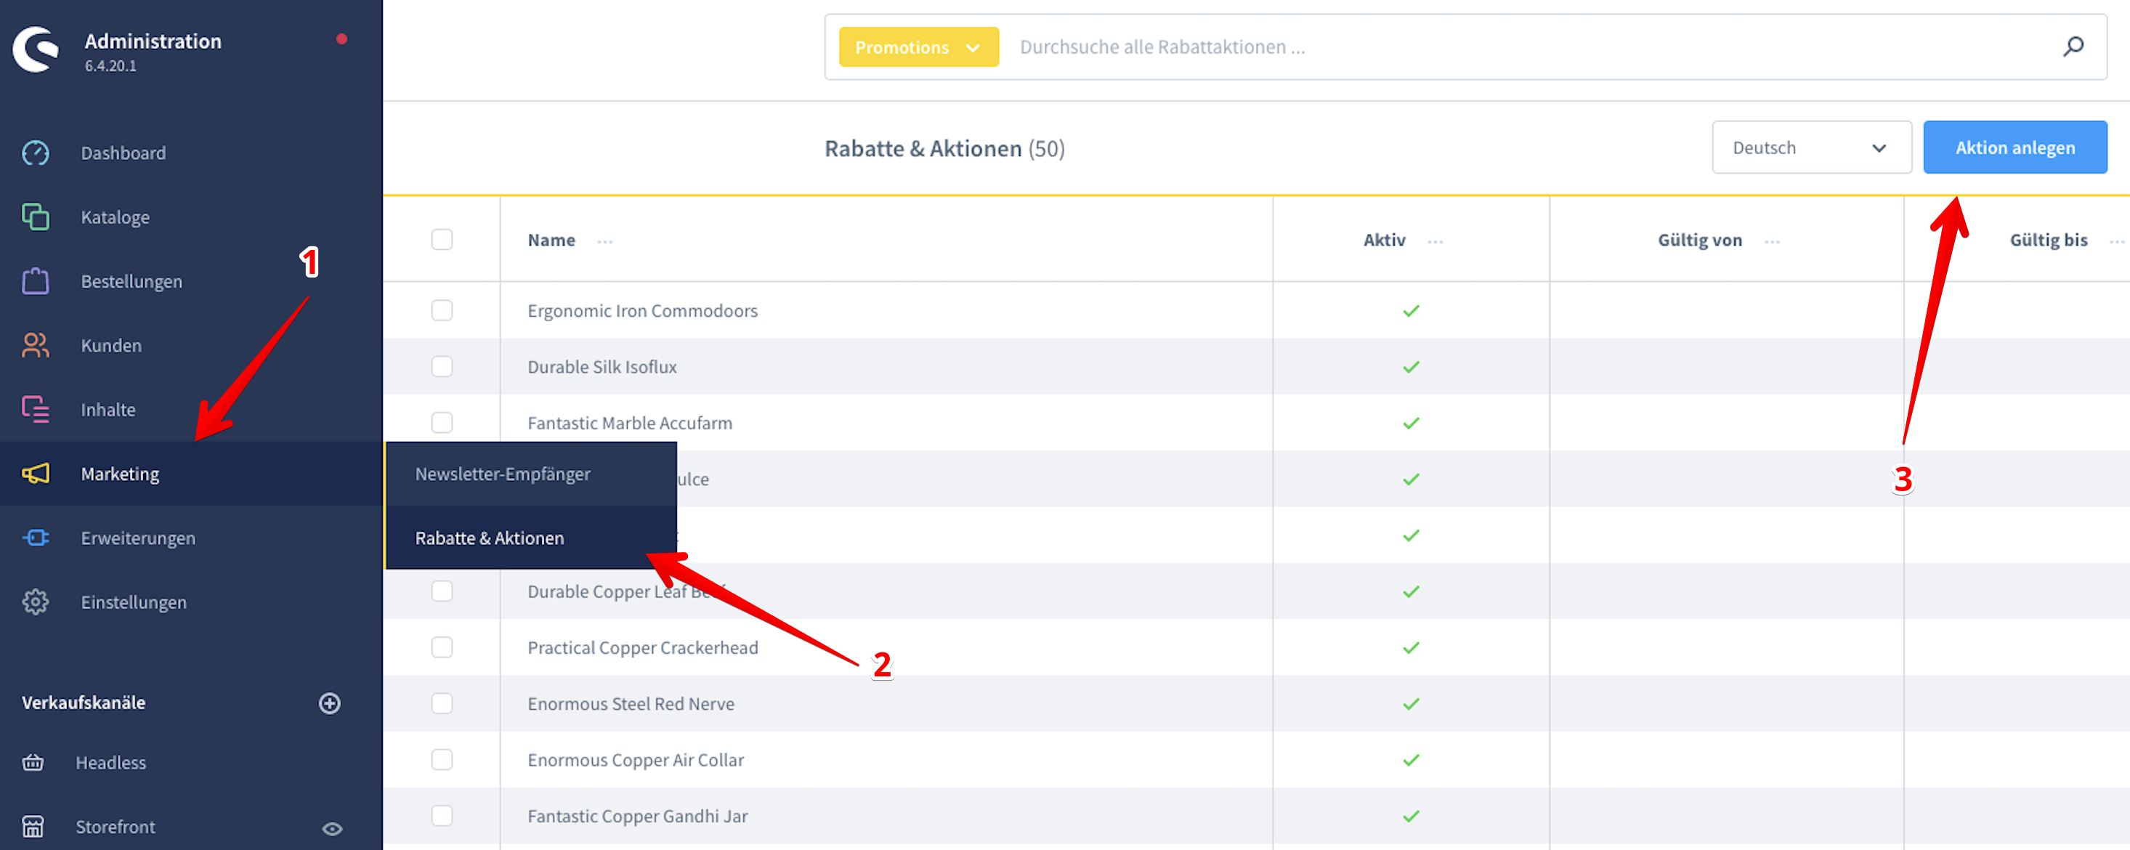Check the Enormous Steel Red Nerve row
Screen dimensions: 2130x850
(x=442, y=703)
